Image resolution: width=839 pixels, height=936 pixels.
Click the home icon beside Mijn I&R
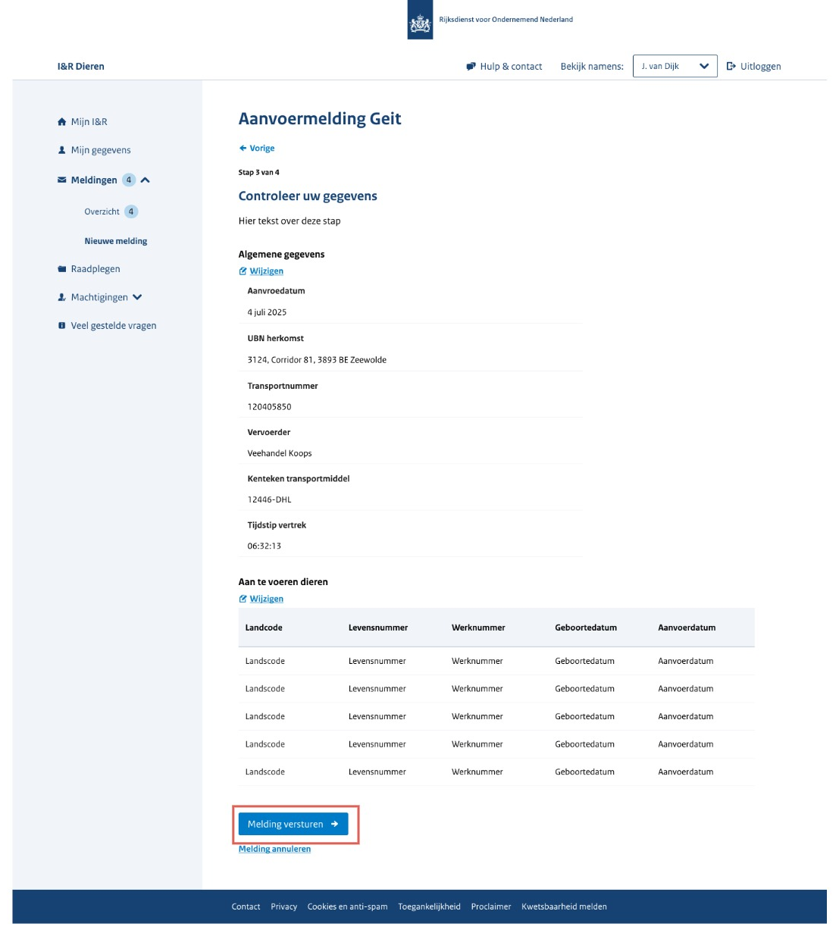click(62, 122)
